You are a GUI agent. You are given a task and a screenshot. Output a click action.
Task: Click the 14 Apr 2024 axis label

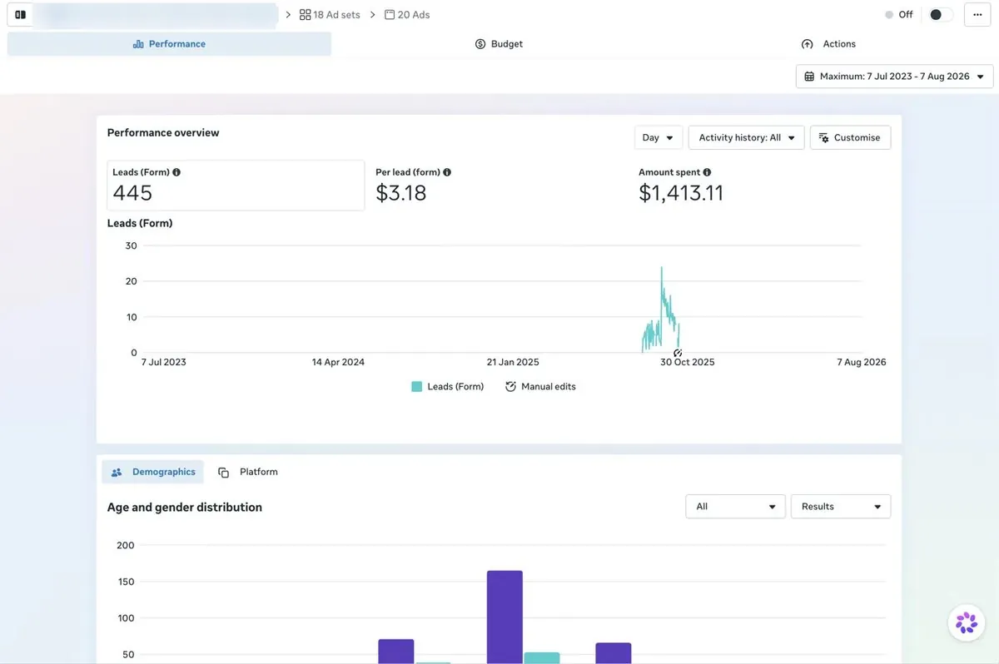[338, 363]
